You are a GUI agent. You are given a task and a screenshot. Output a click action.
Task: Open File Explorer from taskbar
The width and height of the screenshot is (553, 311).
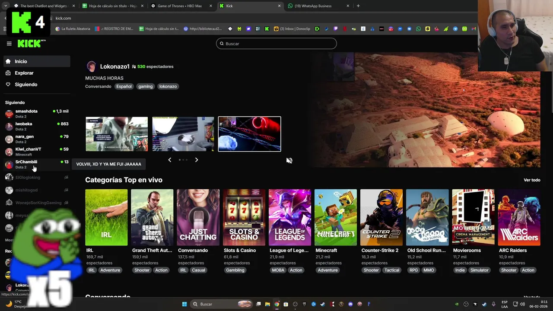point(267,304)
